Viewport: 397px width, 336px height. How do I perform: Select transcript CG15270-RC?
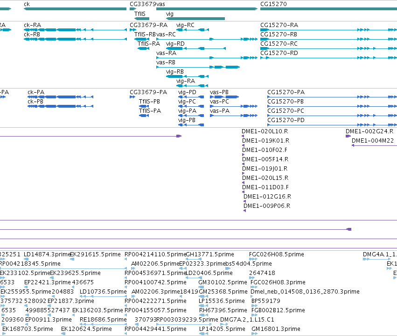[328, 48]
